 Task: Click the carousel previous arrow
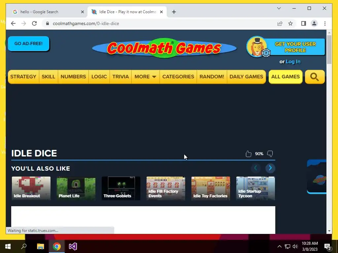click(256, 168)
